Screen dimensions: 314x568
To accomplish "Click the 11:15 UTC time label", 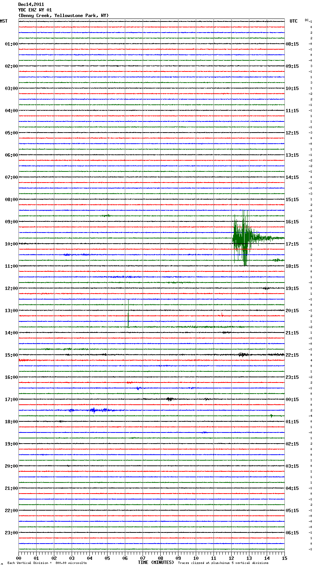I will pos(292,111).
